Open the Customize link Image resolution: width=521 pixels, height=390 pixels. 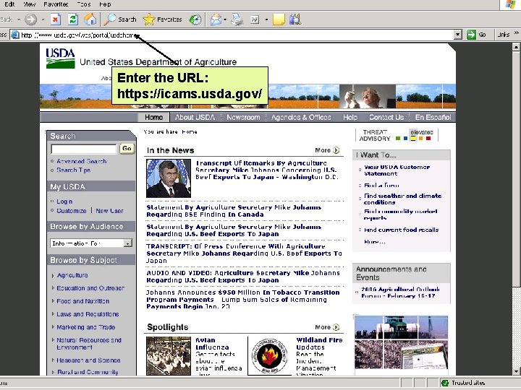coord(71,211)
